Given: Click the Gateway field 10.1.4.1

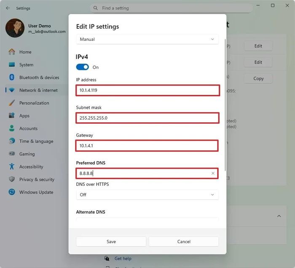Looking at the screenshot, I should coord(147,145).
